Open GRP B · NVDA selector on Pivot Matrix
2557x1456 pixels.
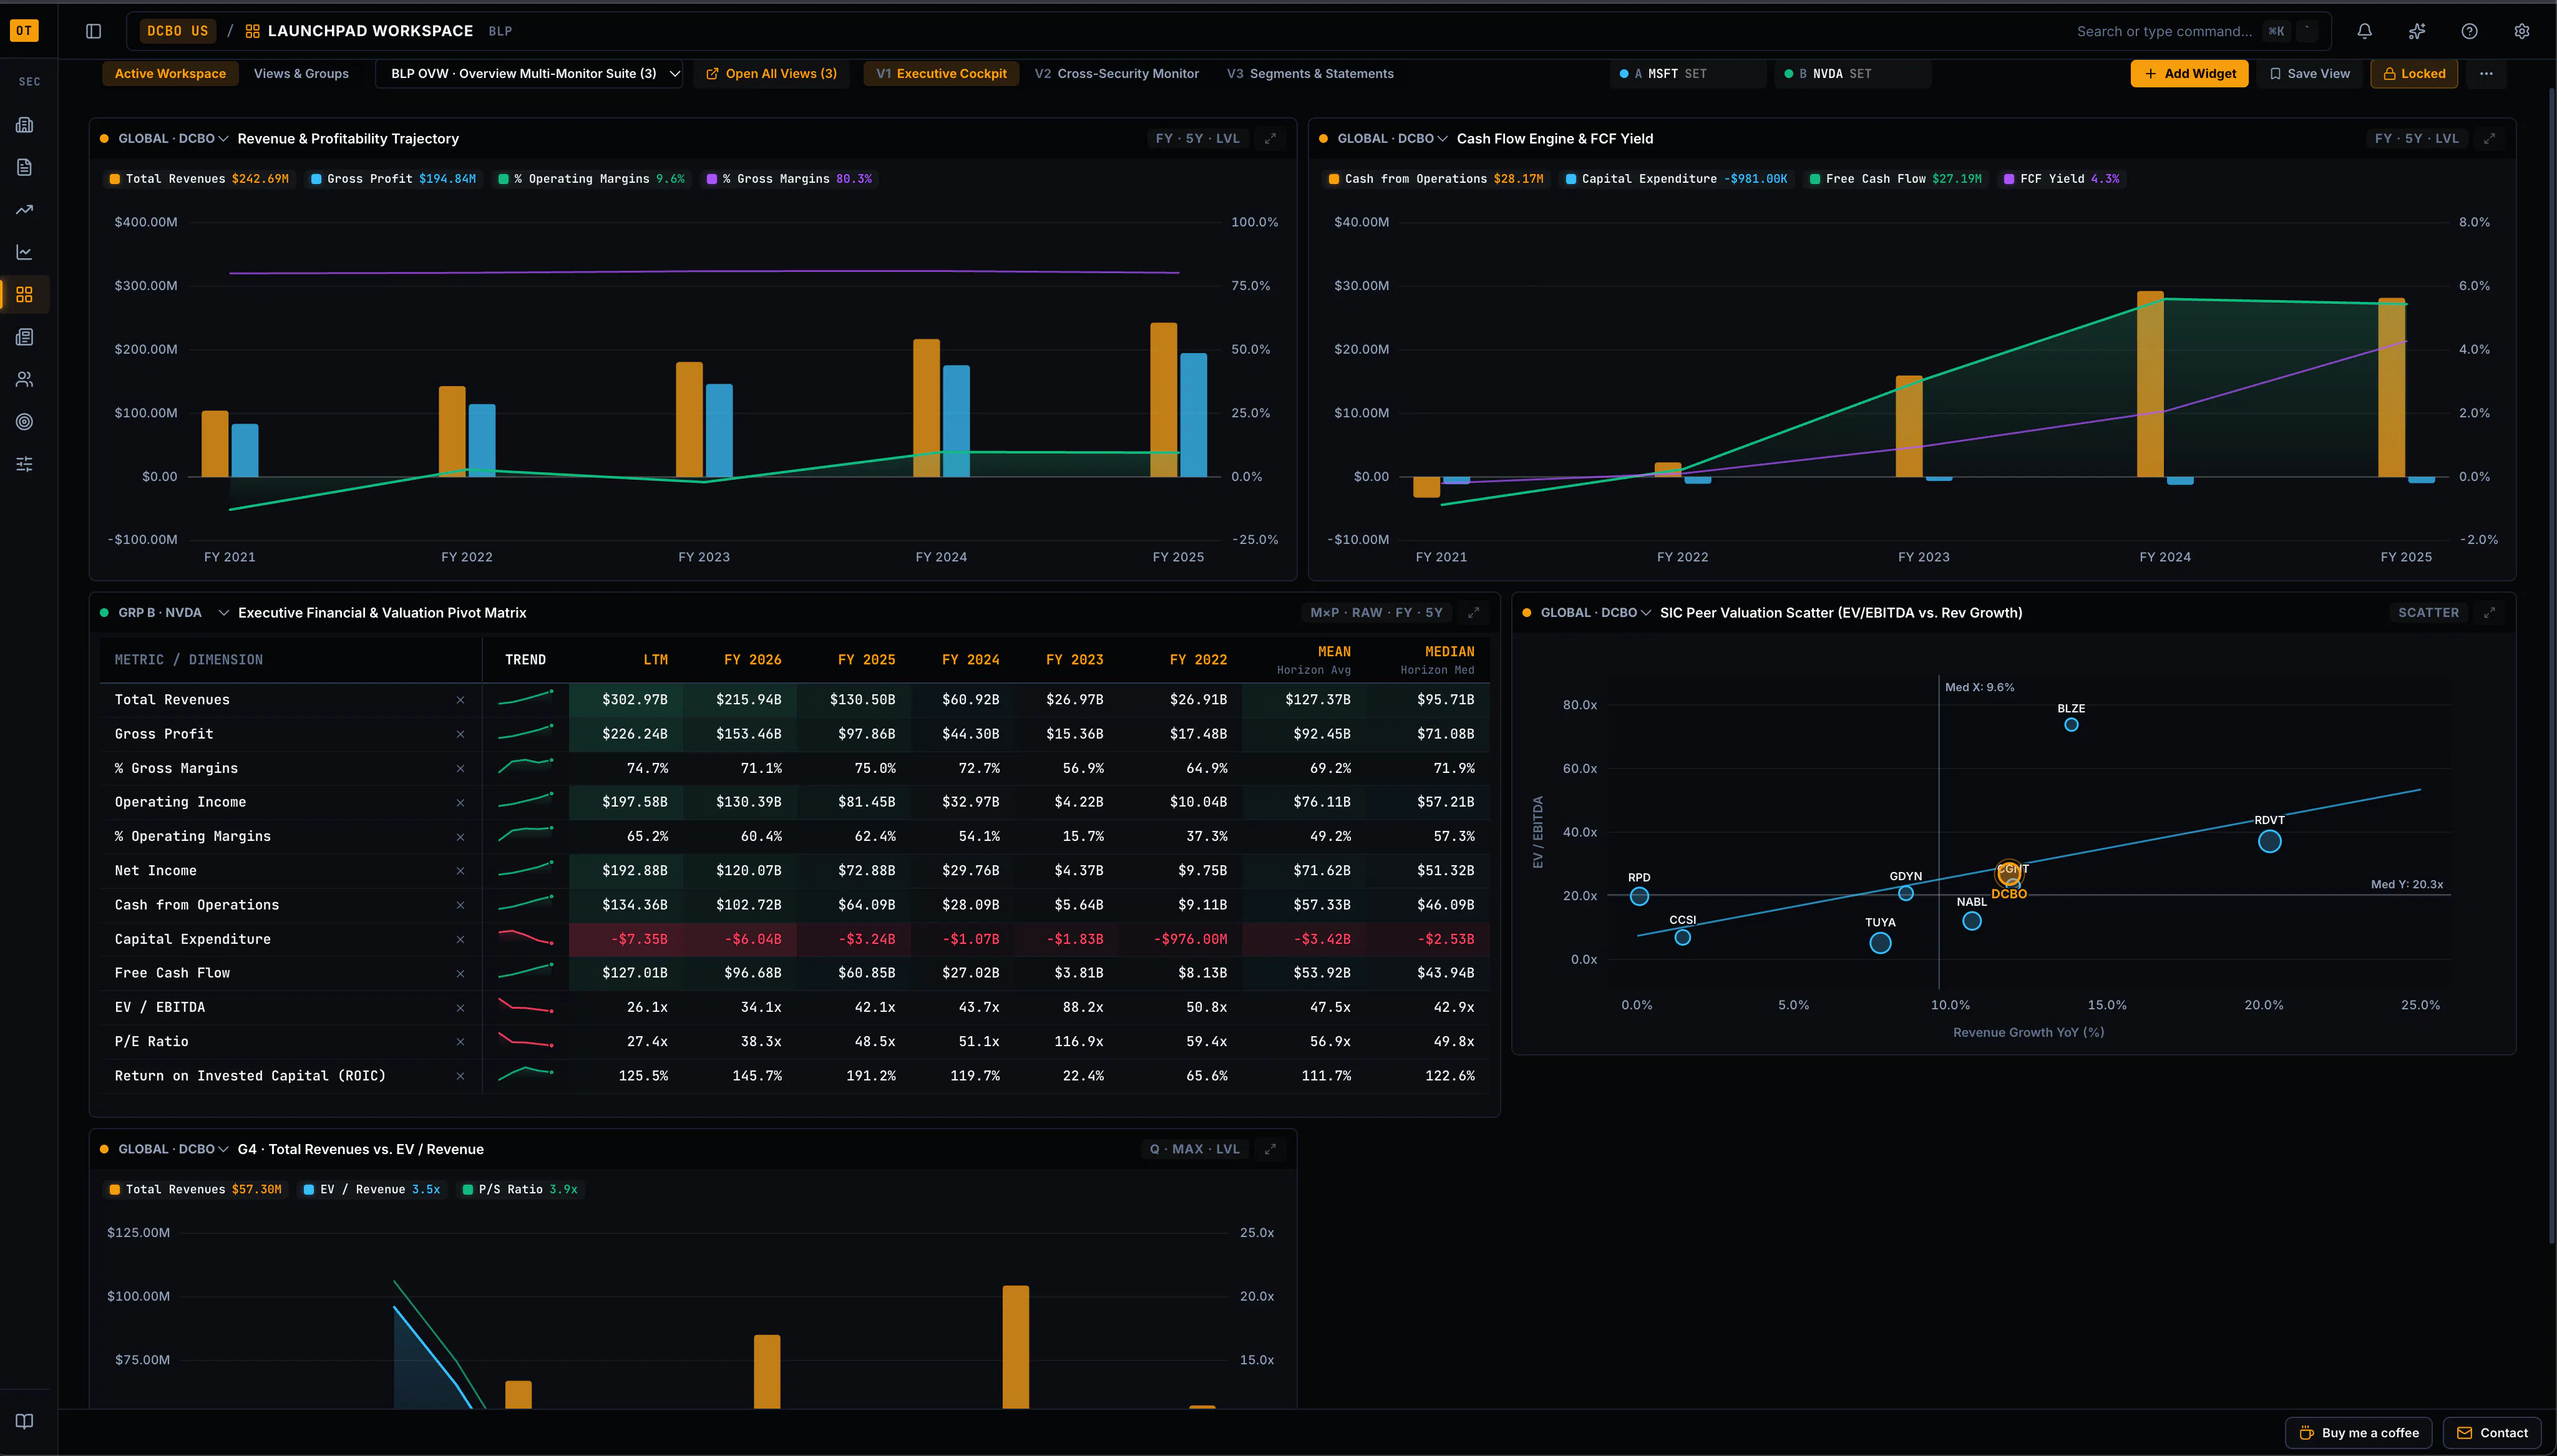pyautogui.click(x=172, y=613)
